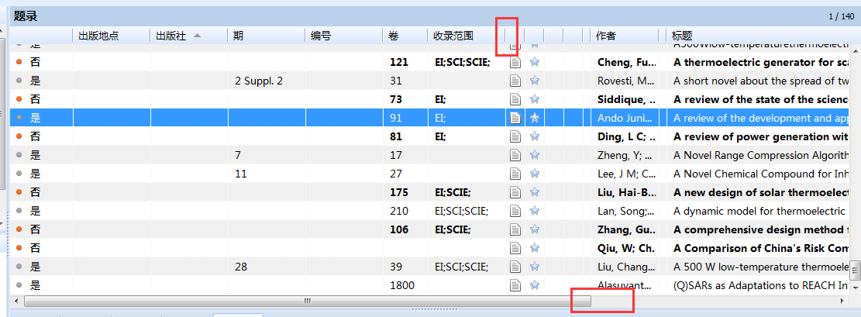Click document icon in Zheng, Y row
The image size is (861, 317).
pyautogui.click(x=515, y=155)
